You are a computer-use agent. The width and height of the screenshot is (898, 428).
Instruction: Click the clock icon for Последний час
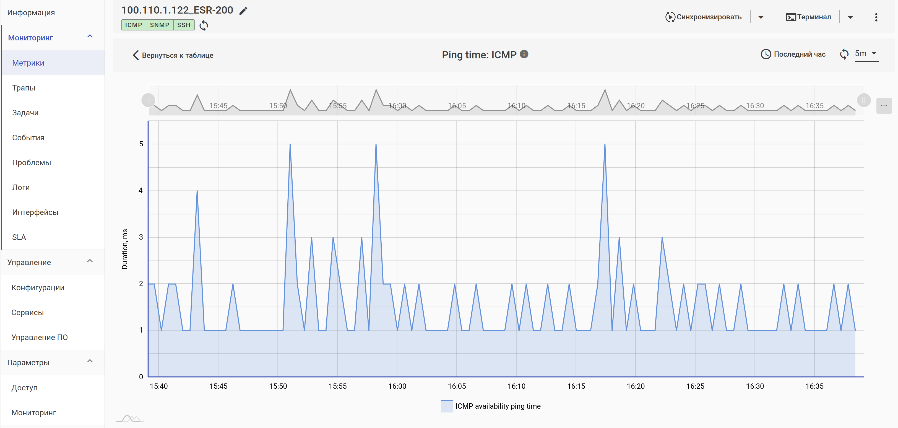tap(766, 55)
